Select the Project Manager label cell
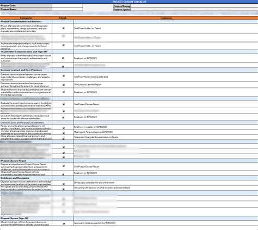 tap(122, 6)
